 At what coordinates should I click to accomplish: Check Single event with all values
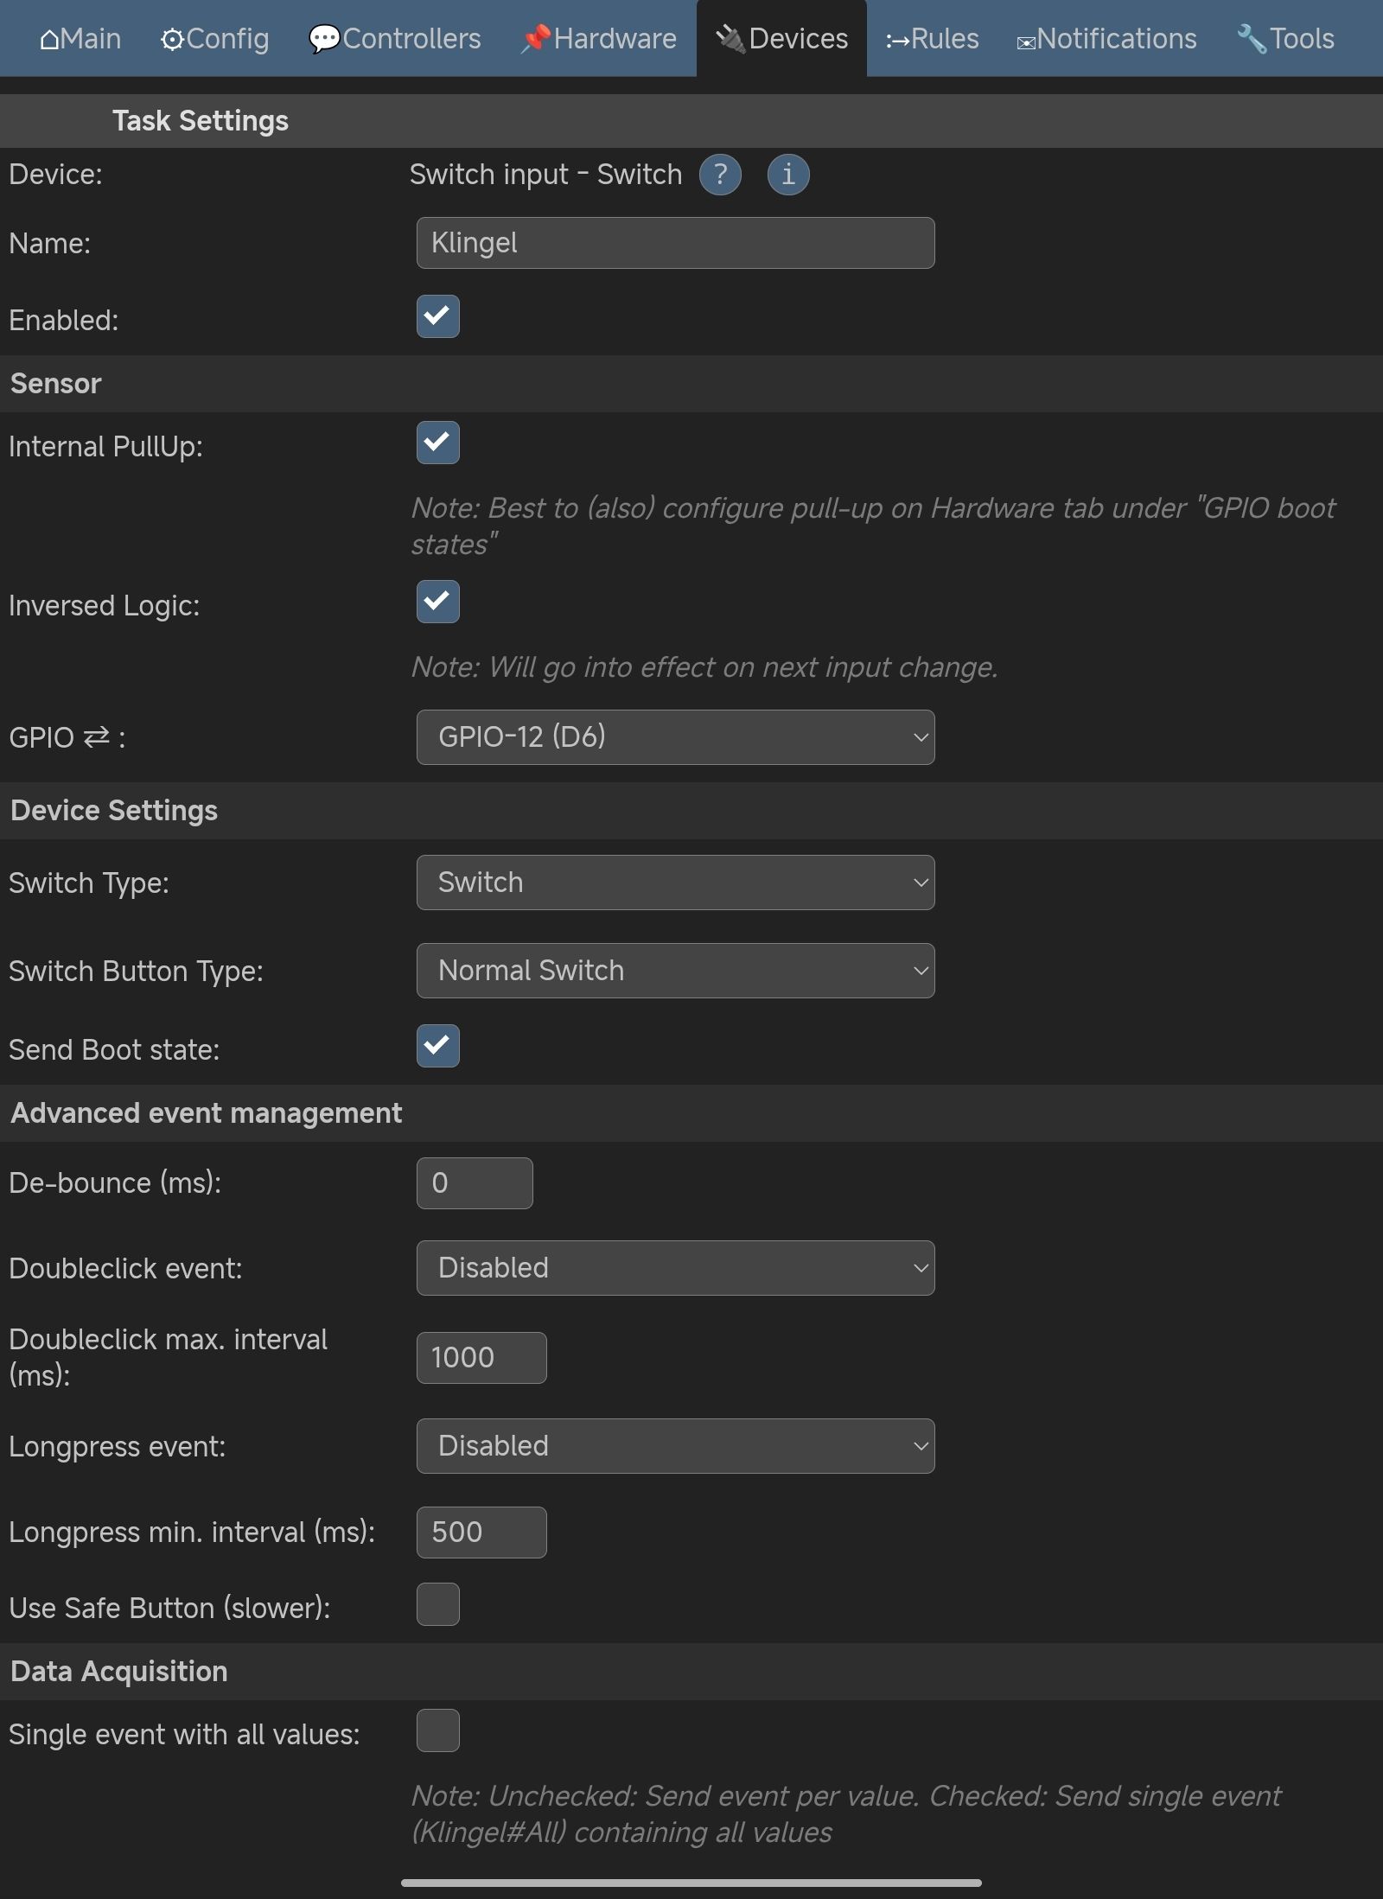point(438,1730)
